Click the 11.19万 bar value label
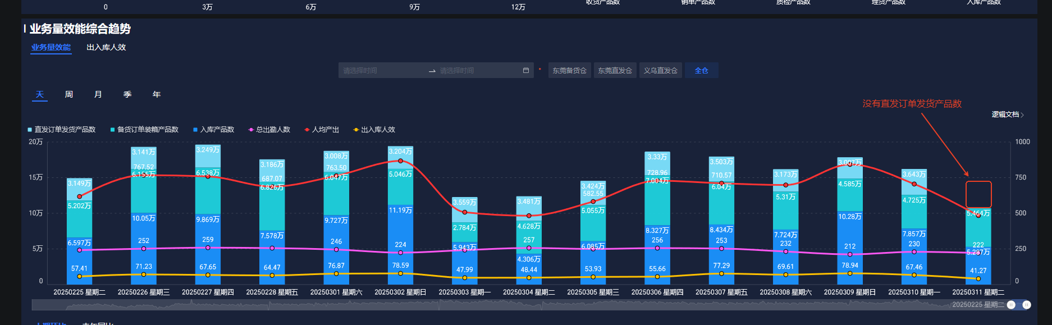 click(400, 210)
